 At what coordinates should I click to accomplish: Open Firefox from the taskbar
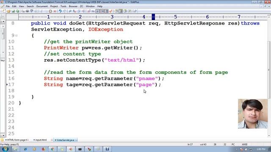click(43, 149)
